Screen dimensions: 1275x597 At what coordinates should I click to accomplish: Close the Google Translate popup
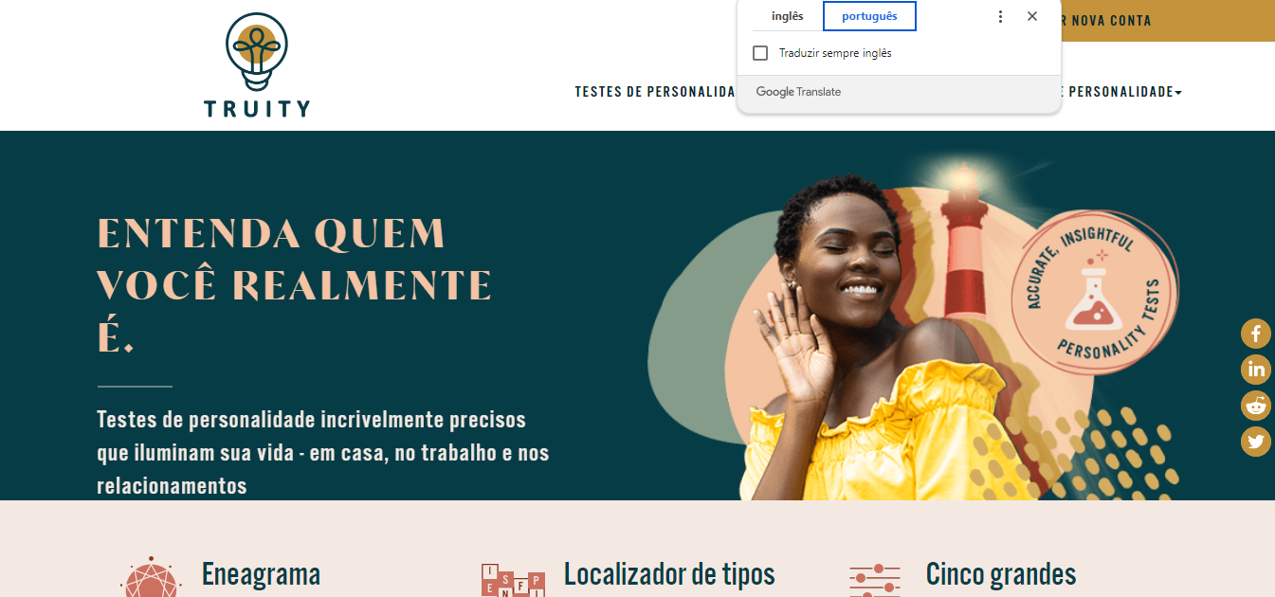click(1032, 16)
